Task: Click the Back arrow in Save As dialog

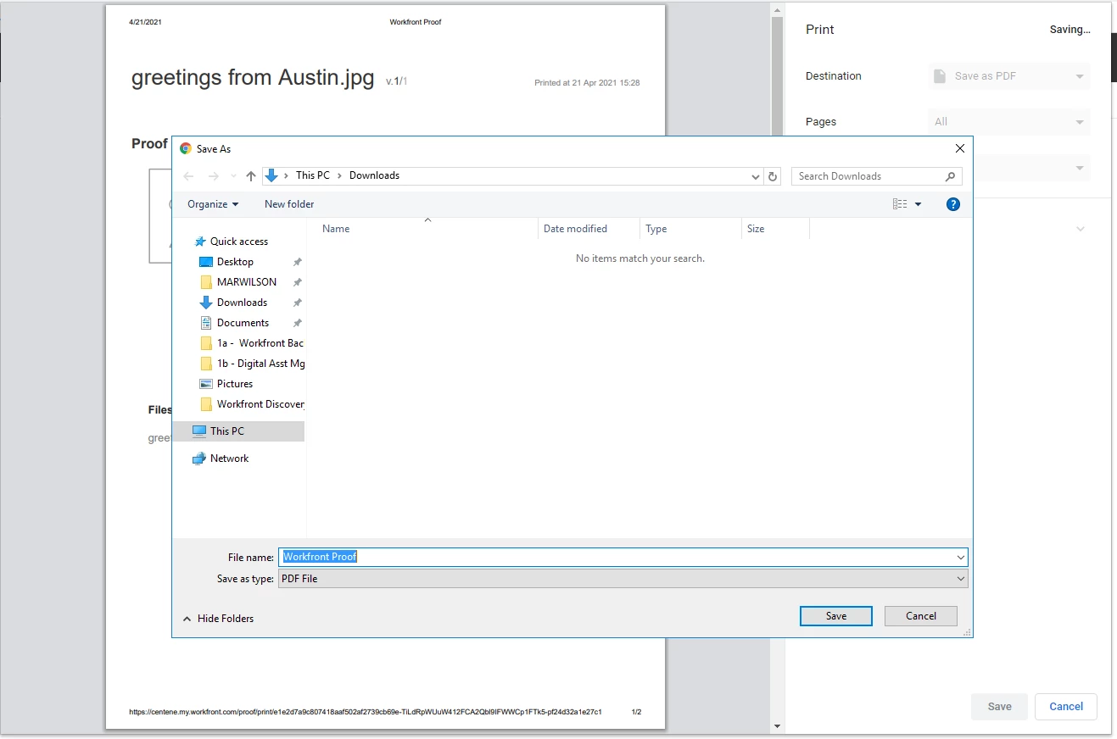Action: click(x=188, y=176)
